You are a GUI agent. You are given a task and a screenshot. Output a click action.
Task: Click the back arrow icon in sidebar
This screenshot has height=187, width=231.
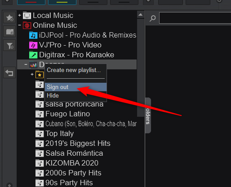pos(9,72)
